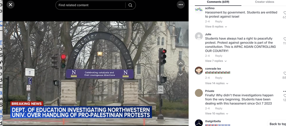Viewport: 286px width, 126px height.
Task: Expand View 7 replies under Julie
Action: [216, 61]
